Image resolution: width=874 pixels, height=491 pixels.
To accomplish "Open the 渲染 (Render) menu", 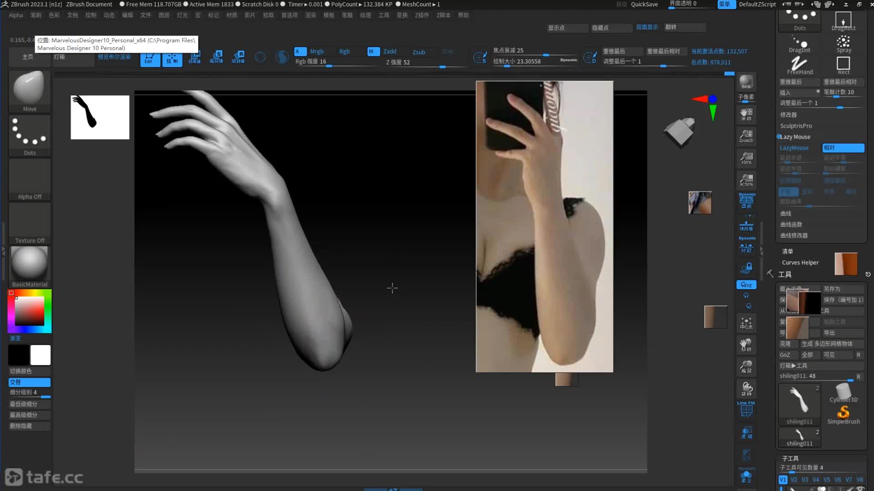I will click(x=310, y=15).
